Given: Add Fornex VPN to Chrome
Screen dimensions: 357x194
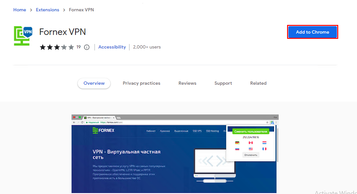Looking at the screenshot, I should pos(312,32).
